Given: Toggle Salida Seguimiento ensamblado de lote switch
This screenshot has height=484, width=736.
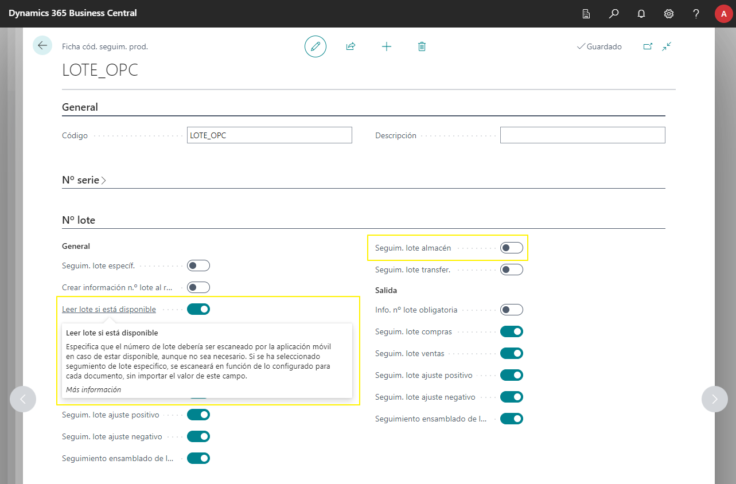Looking at the screenshot, I should tap(512, 419).
